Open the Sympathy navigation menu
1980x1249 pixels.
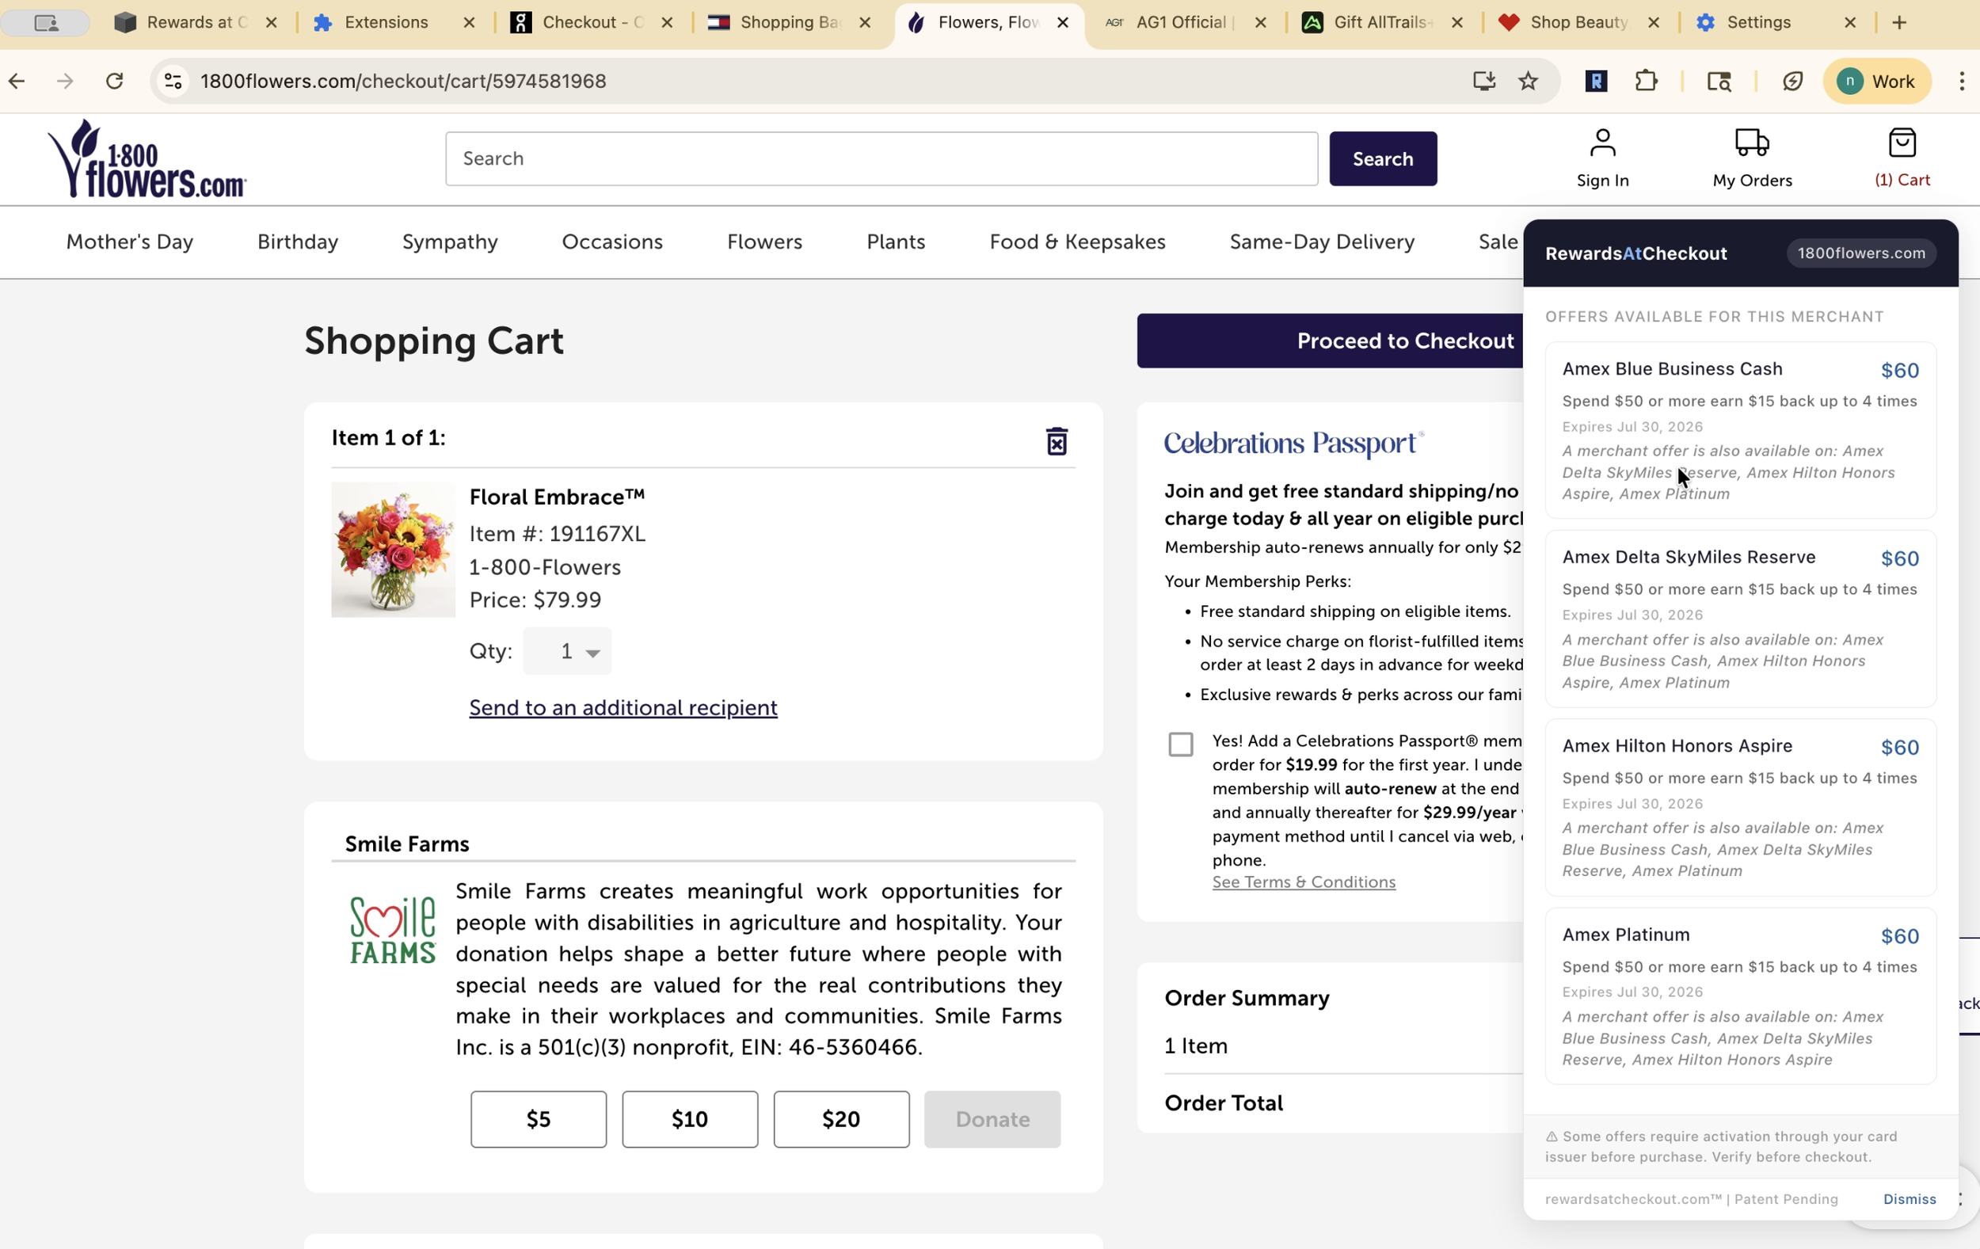point(450,242)
